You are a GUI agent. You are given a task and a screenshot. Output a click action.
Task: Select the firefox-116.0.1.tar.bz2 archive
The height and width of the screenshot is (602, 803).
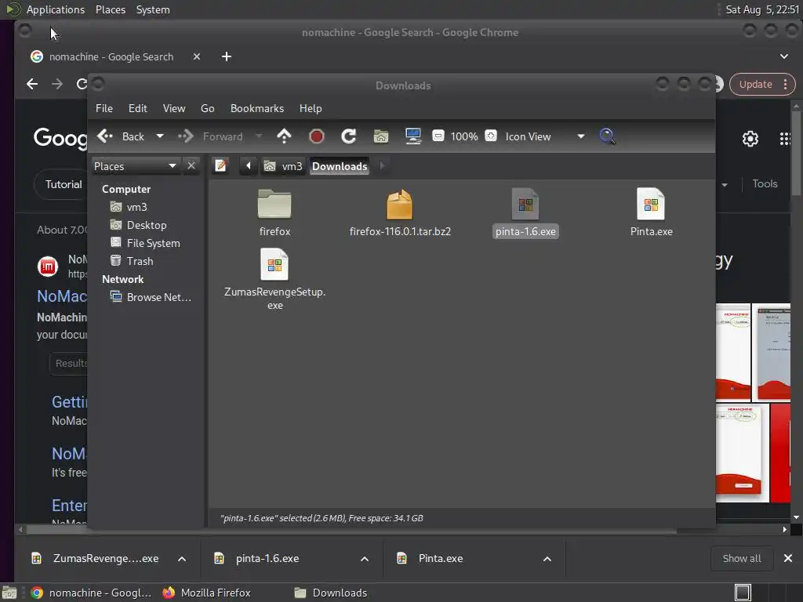[399, 204]
